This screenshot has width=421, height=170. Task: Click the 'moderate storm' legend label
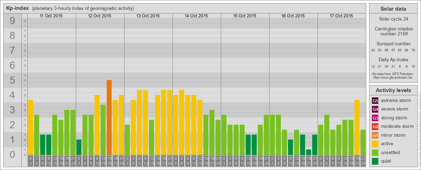[x=398, y=126]
